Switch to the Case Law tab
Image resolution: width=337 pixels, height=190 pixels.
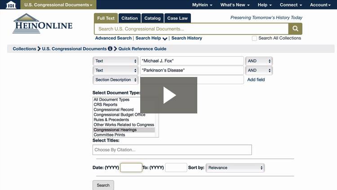tap(177, 18)
